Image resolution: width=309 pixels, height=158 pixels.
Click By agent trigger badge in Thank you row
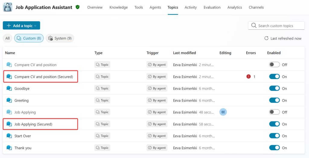[x=157, y=148]
